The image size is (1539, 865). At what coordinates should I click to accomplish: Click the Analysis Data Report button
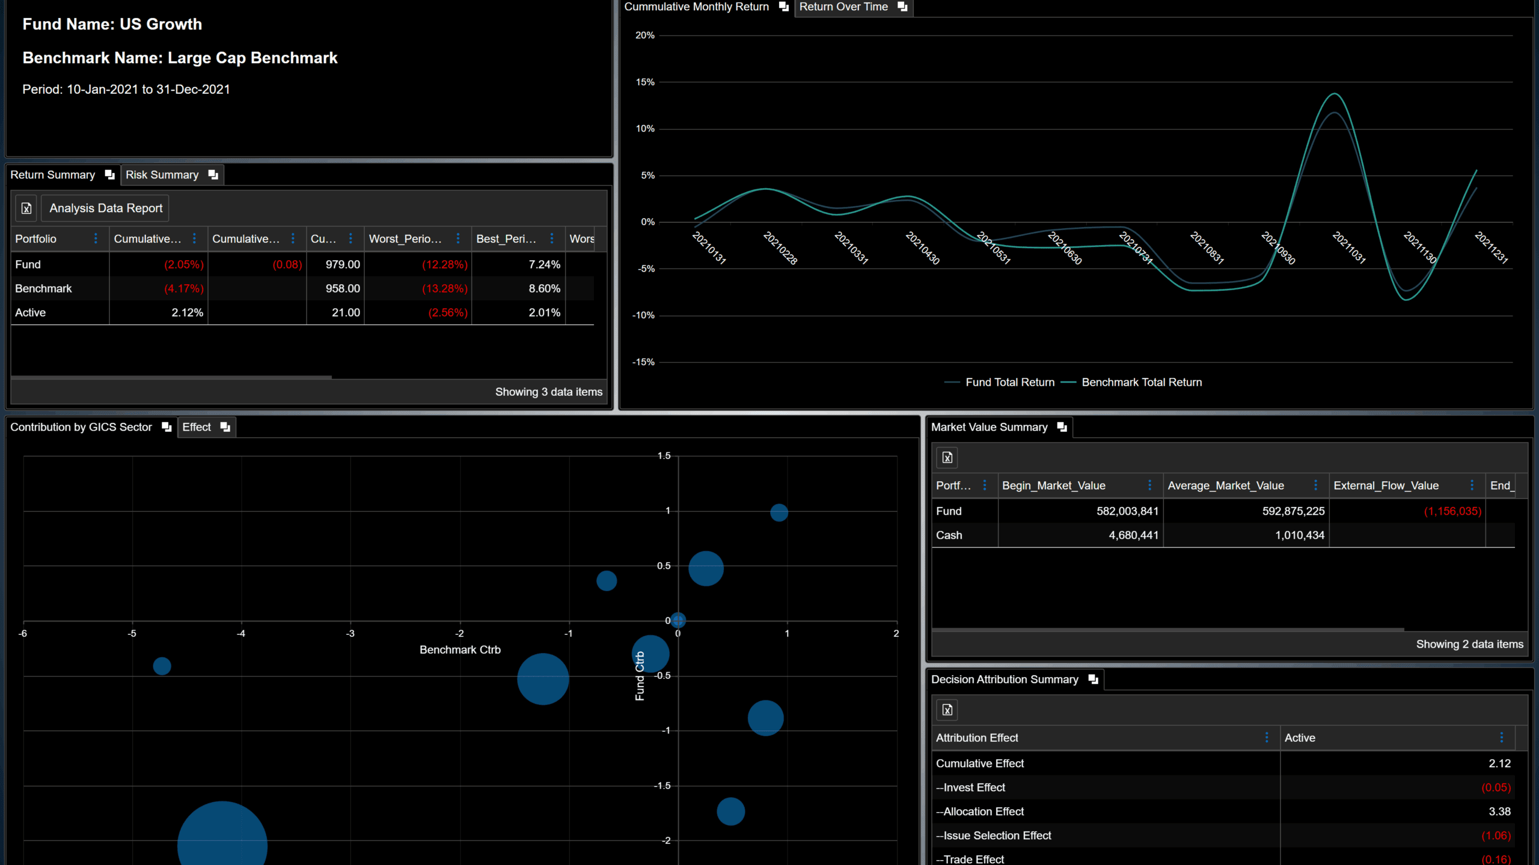[106, 208]
